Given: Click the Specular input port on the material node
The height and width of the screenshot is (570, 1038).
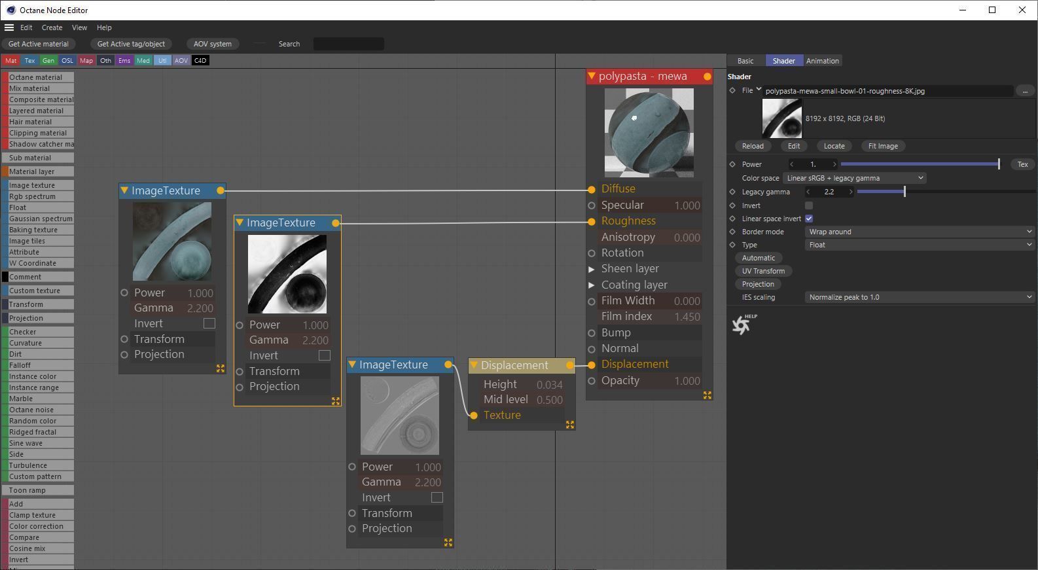Looking at the screenshot, I should [x=592, y=205].
